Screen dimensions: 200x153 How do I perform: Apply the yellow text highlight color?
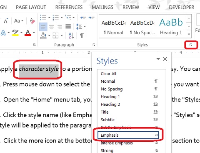coord(15,33)
